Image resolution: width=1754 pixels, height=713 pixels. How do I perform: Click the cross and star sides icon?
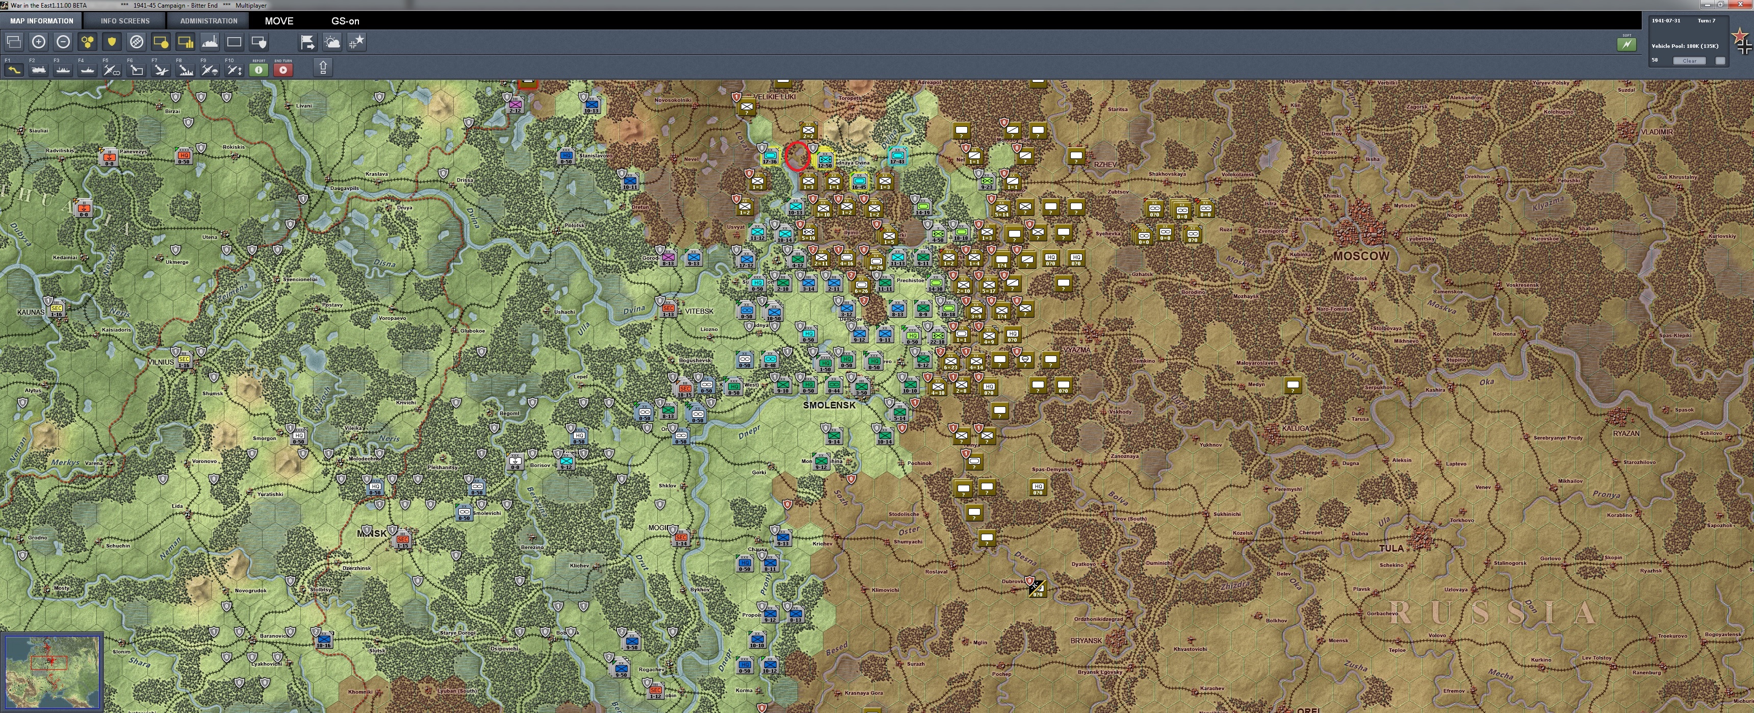click(x=357, y=42)
